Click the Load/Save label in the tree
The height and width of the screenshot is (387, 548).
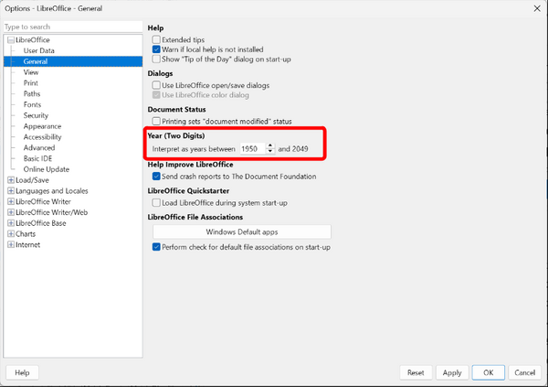(x=32, y=180)
